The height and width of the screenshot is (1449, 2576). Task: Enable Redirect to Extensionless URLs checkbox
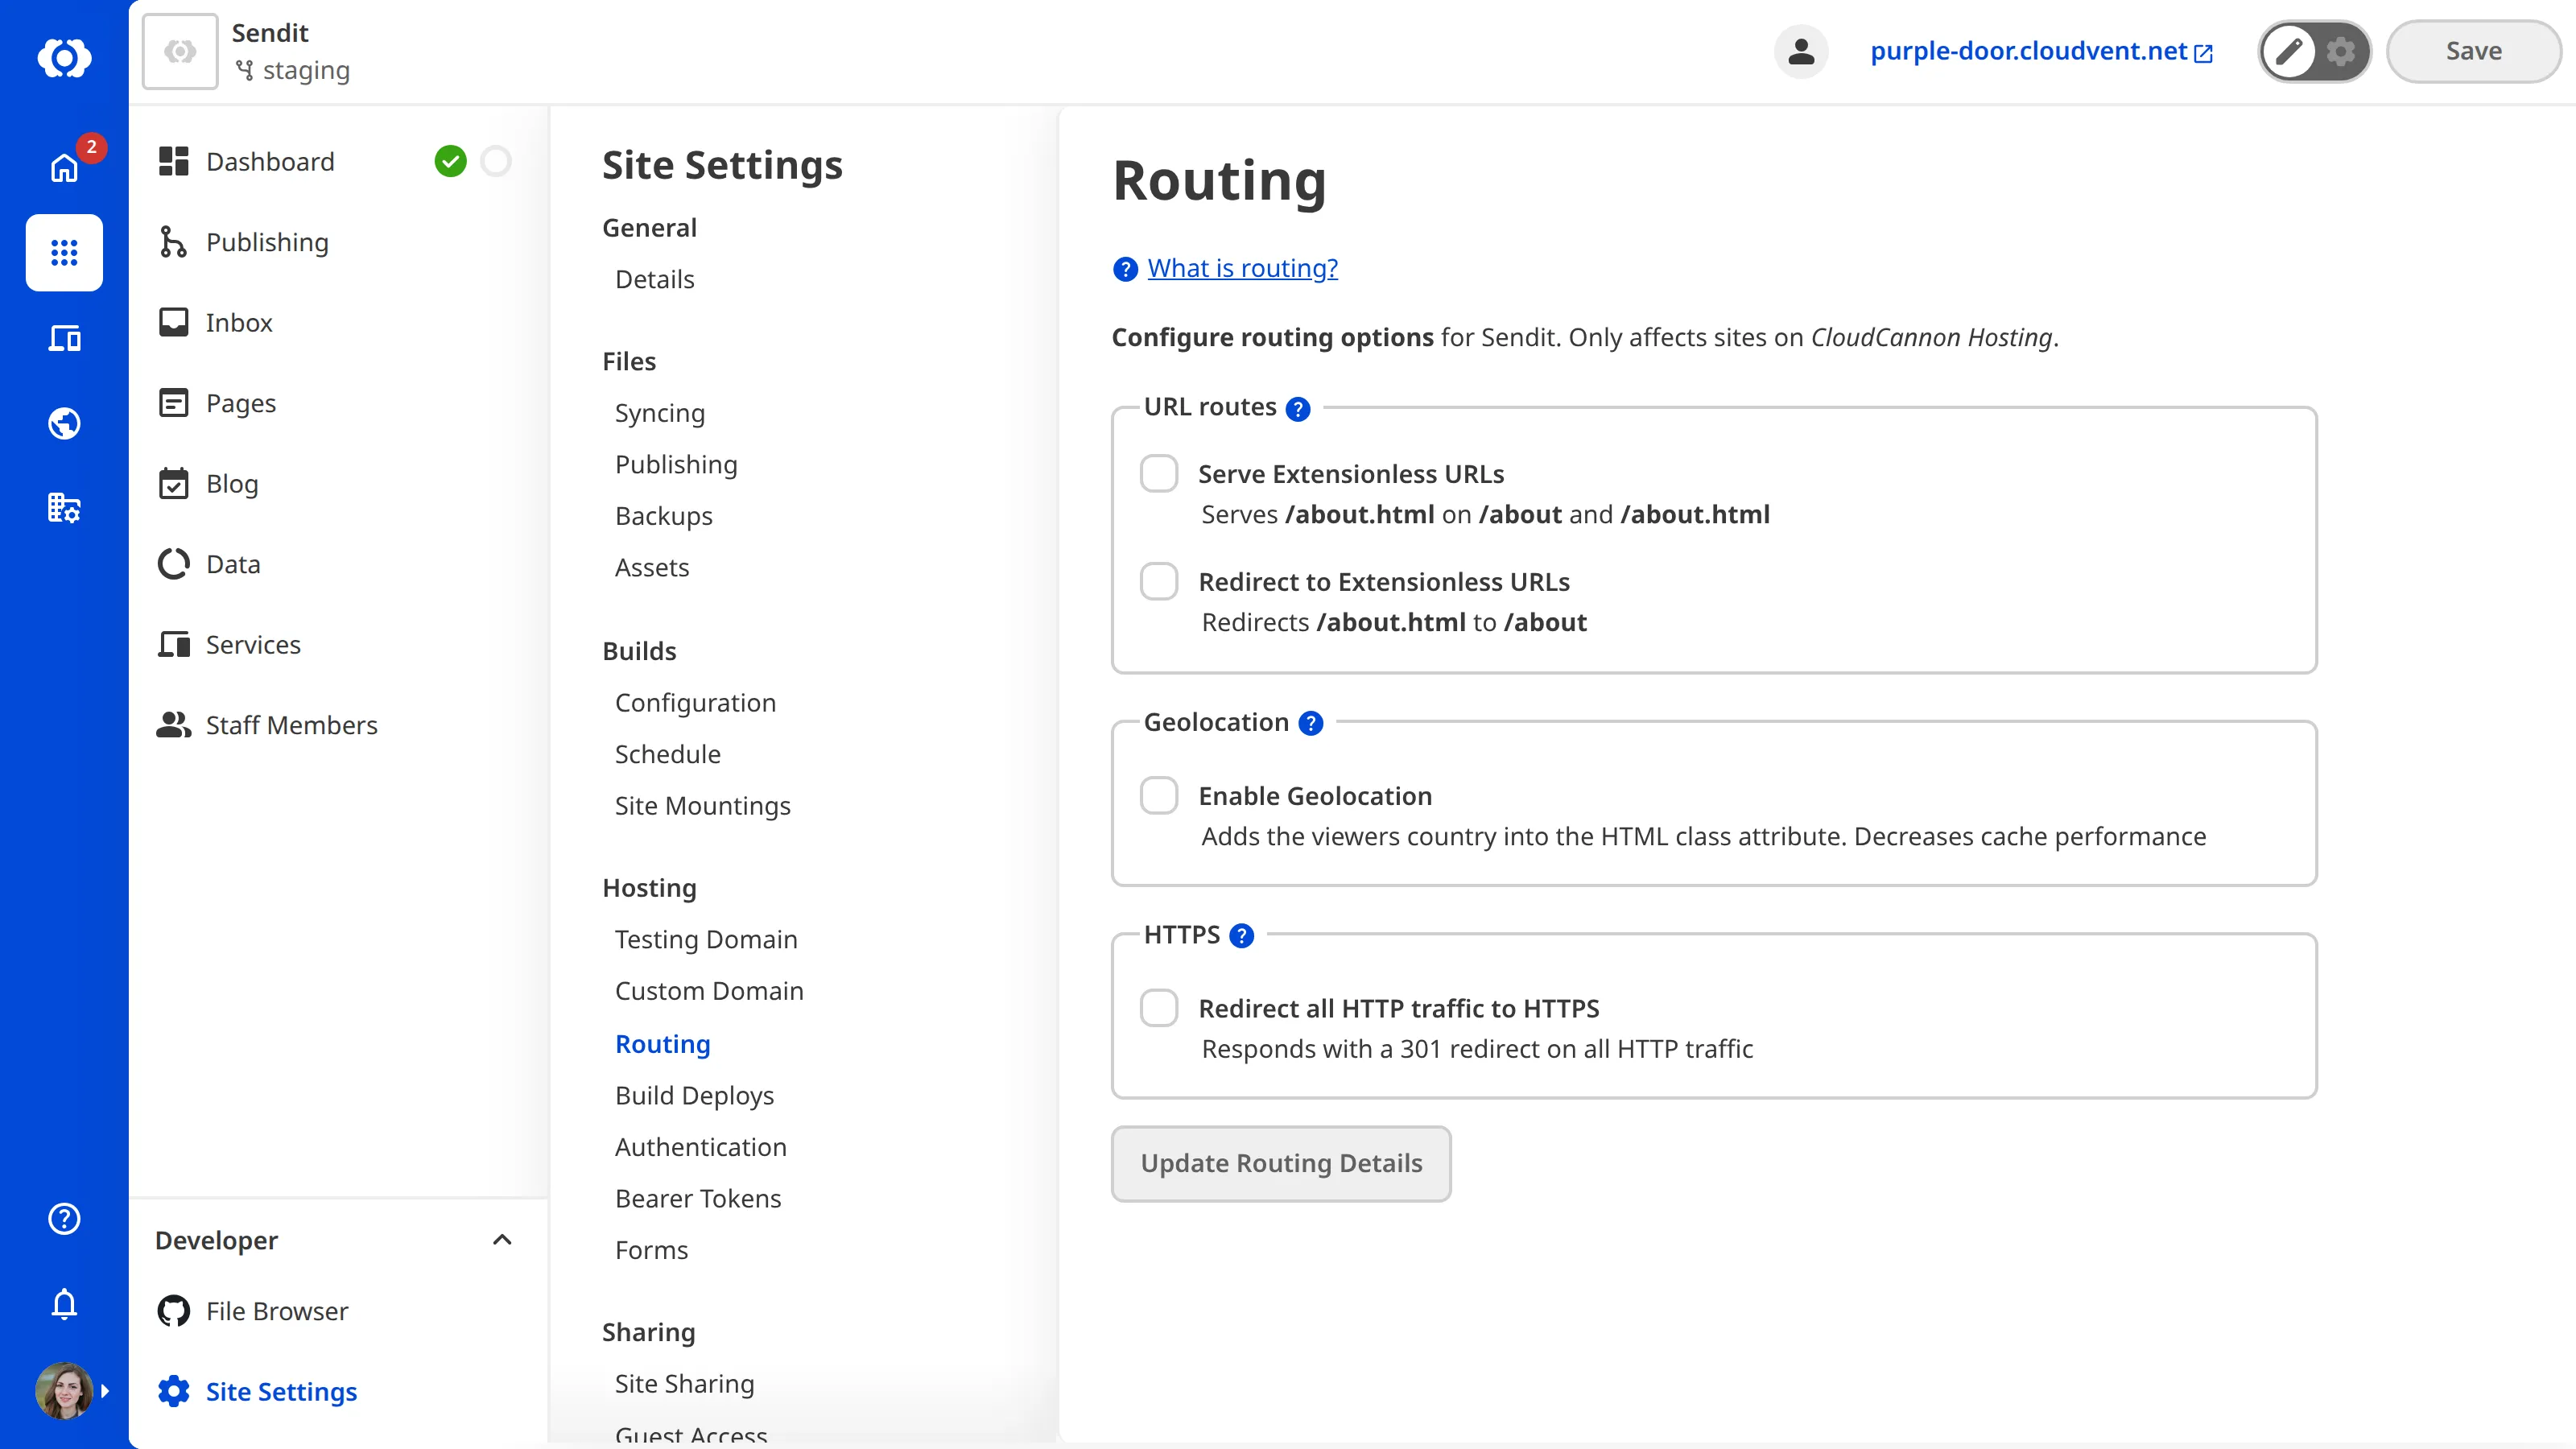coord(1159,582)
